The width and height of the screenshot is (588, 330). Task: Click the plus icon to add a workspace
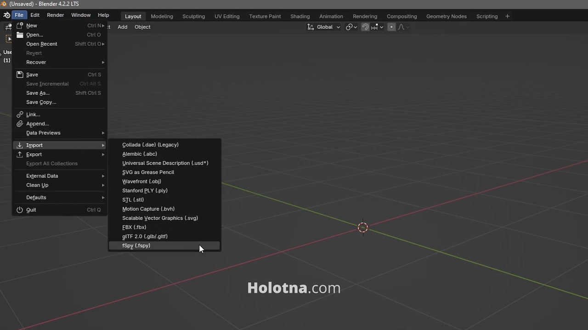pyautogui.click(x=507, y=16)
